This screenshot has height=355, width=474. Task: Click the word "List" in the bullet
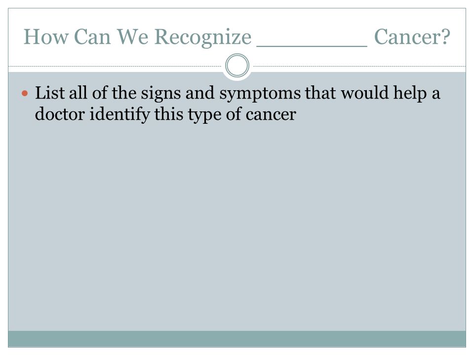click(x=49, y=93)
